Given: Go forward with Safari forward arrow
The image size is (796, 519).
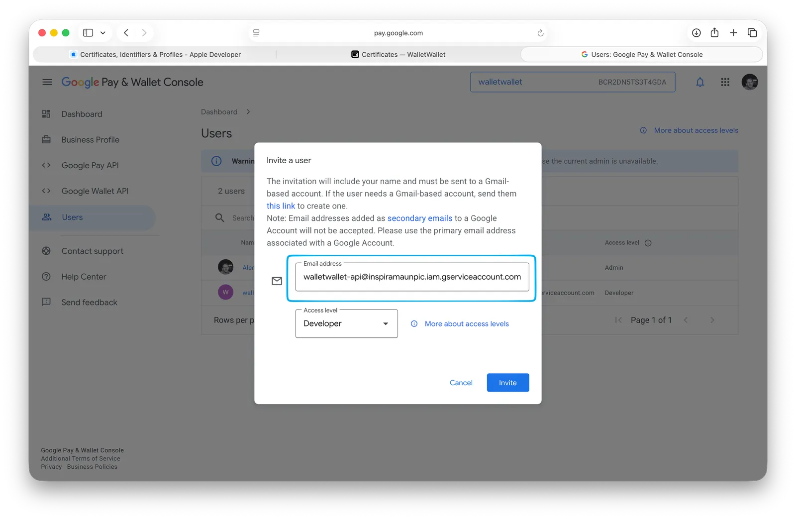Looking at the screenshot, I should tap(144, 33).
